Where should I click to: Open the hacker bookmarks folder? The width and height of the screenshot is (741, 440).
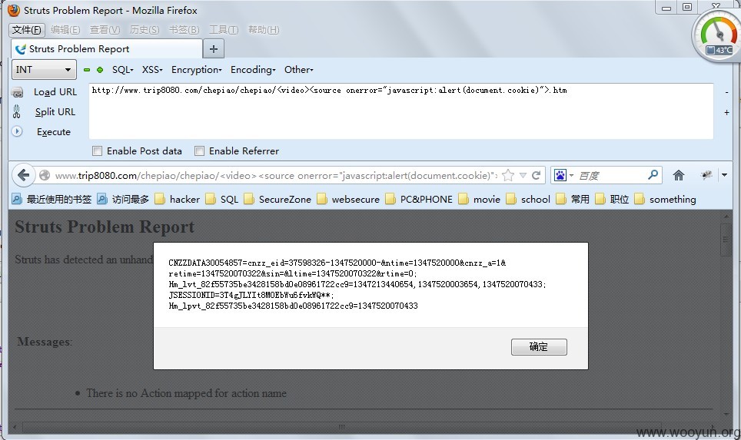[178, 199]
